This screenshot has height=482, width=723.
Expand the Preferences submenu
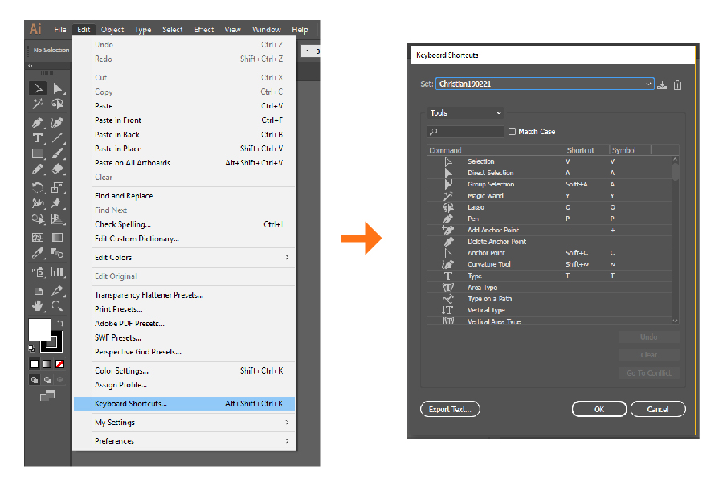coord(185,441)
